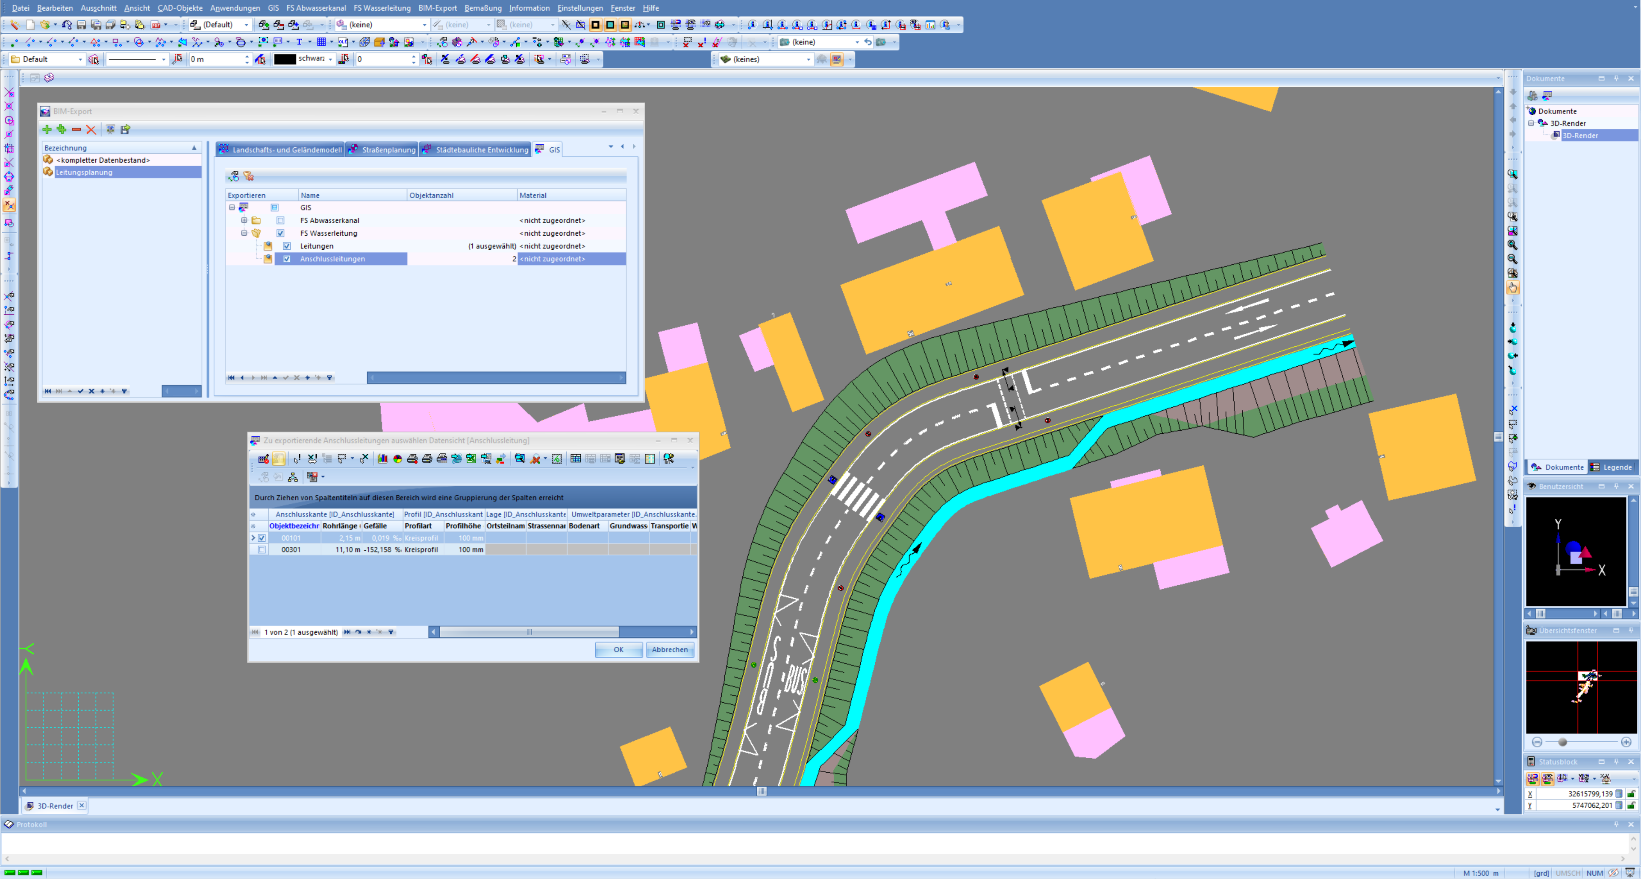This screenshot has width=1641, height=879.
Task: Toggle the GIS root export checkbox
Action: tap(274, 207)
